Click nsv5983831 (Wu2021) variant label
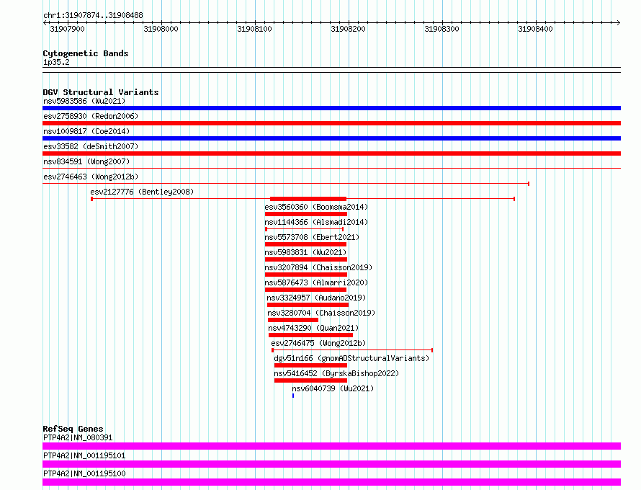Screen dimensions: 641x490 (305, 252)
